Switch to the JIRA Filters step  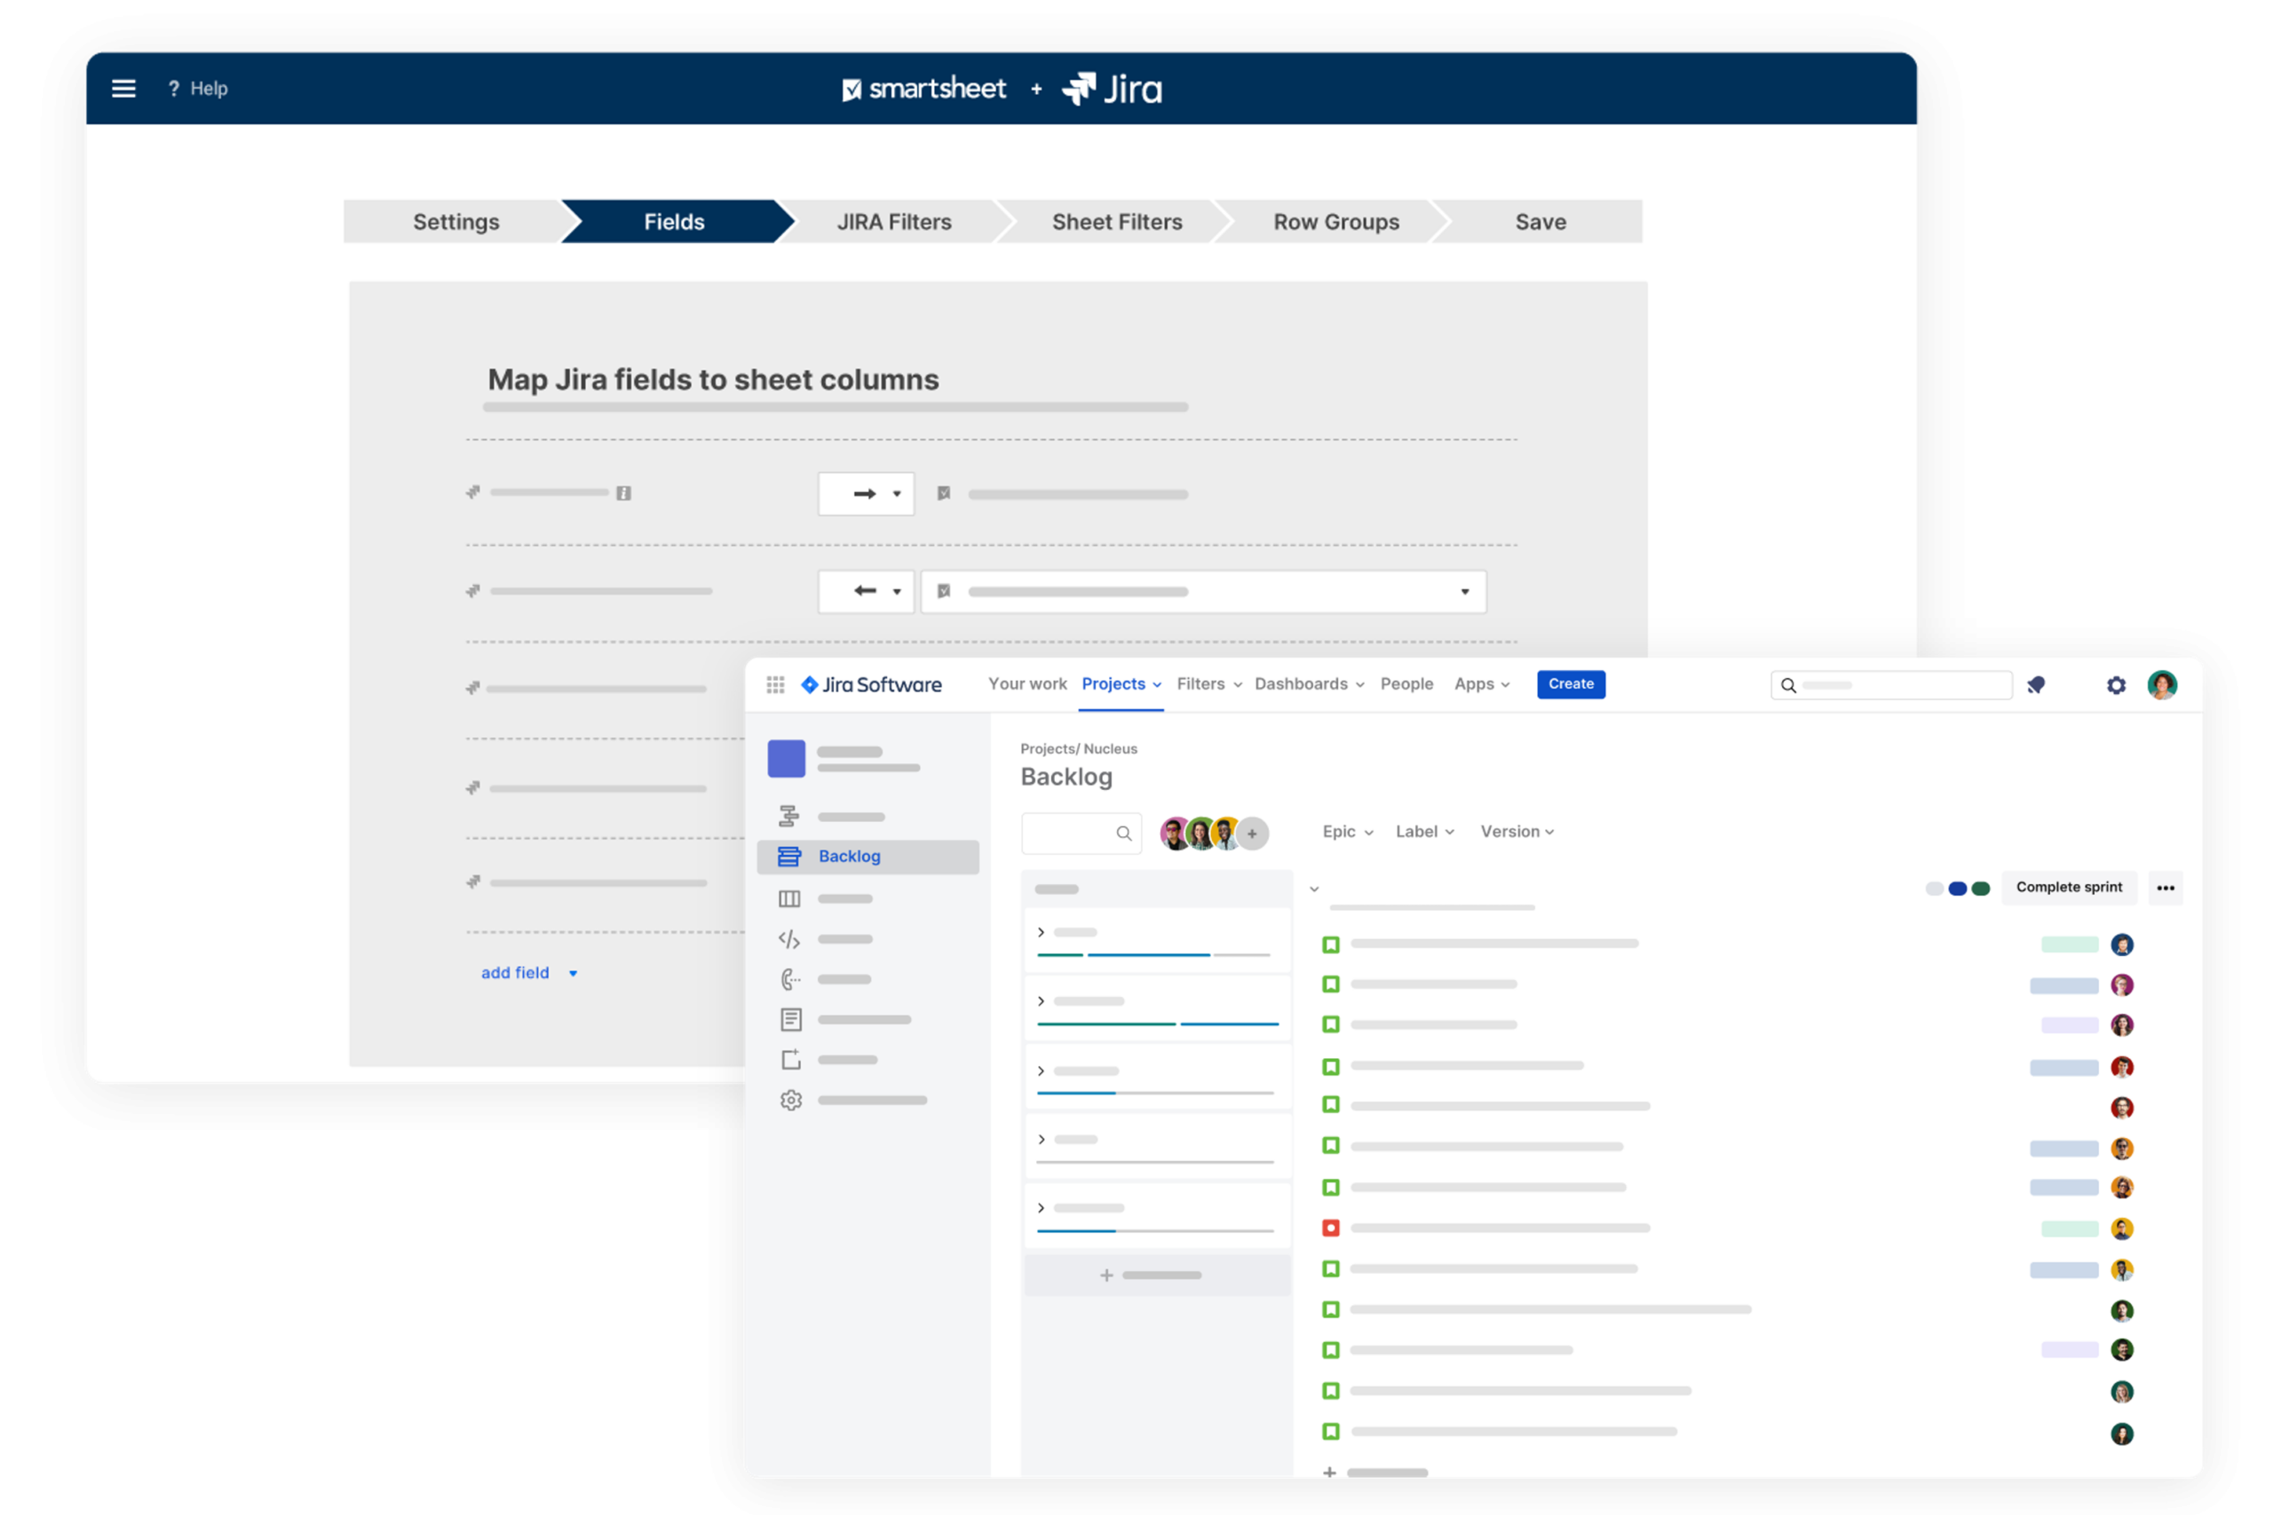coord(893,221)
